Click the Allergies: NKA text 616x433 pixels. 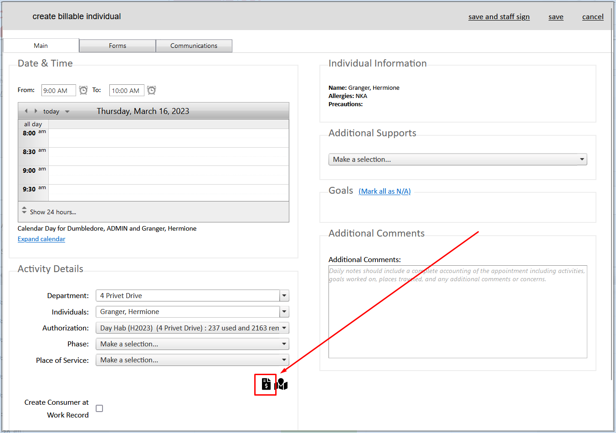pos(348,96)
